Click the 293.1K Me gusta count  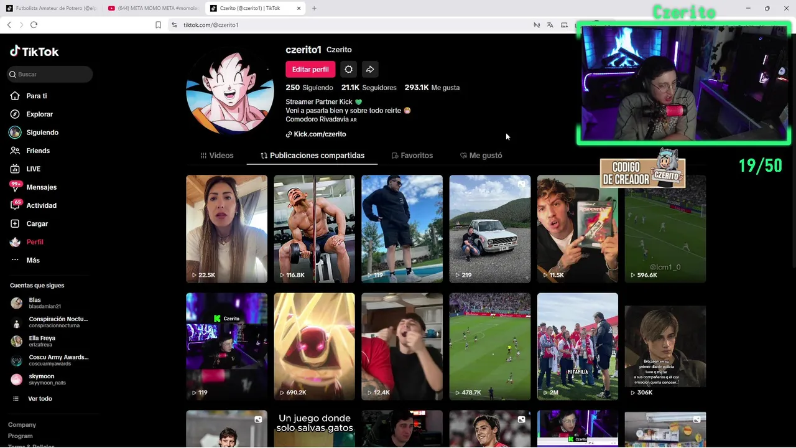(432, 88)
